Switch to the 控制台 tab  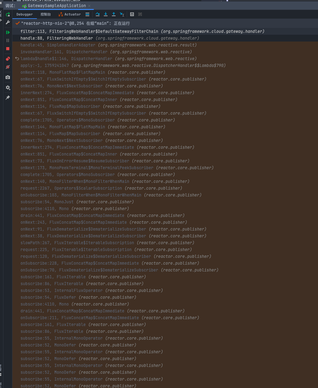pos(46,14)
